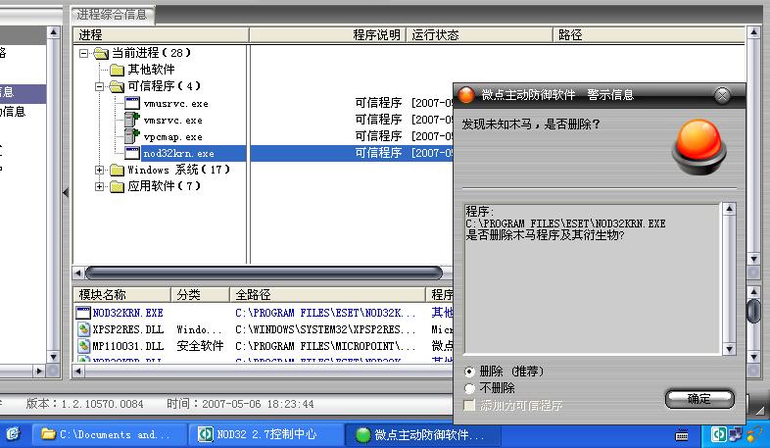Click the module list scroll-left arrow
This screenshot has height=448, width=770.
(x=77, y=371)
